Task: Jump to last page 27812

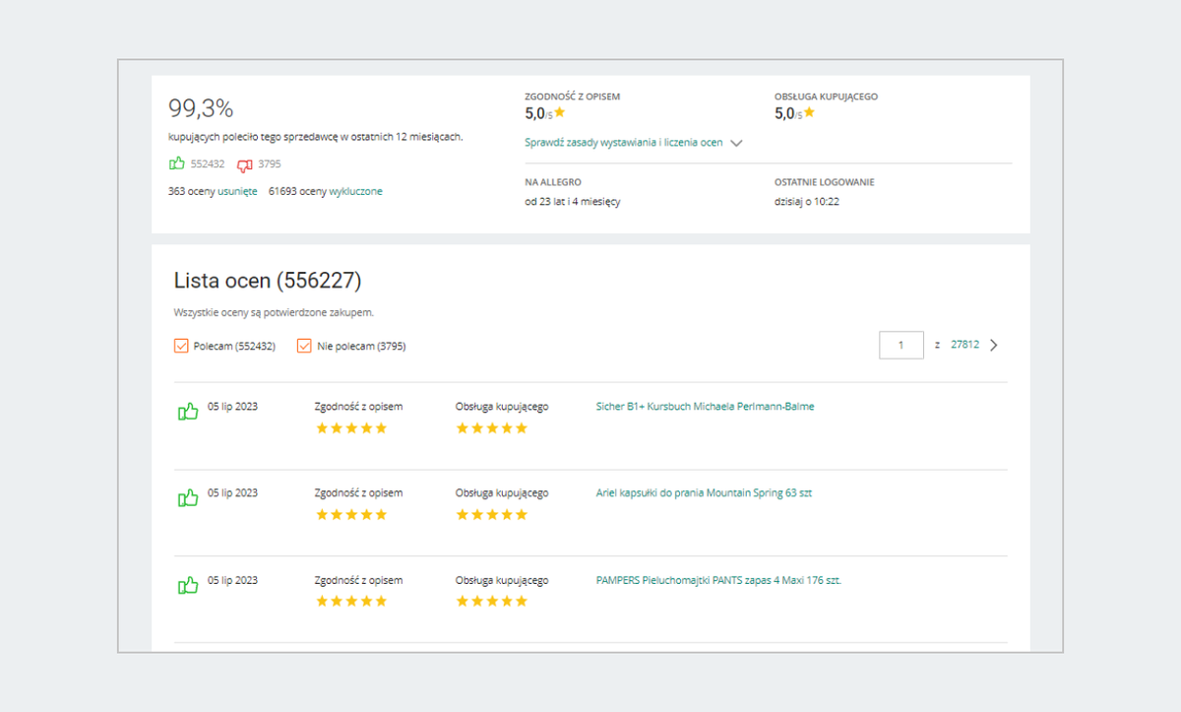Action: click(964, 345)
